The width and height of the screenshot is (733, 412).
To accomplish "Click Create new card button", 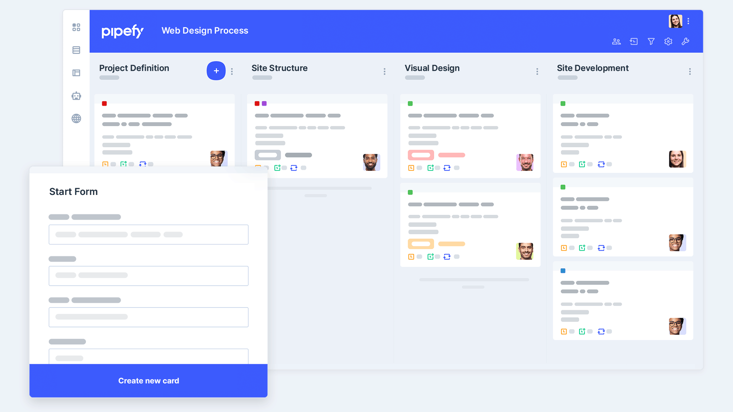I will pos(149,380).
